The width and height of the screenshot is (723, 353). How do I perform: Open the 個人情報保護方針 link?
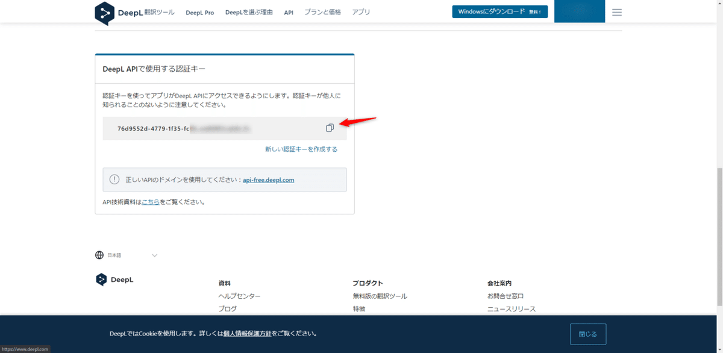(x=248, y=333)
